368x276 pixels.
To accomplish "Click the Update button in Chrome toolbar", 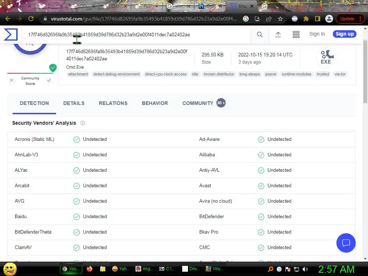I will [347, 19].
